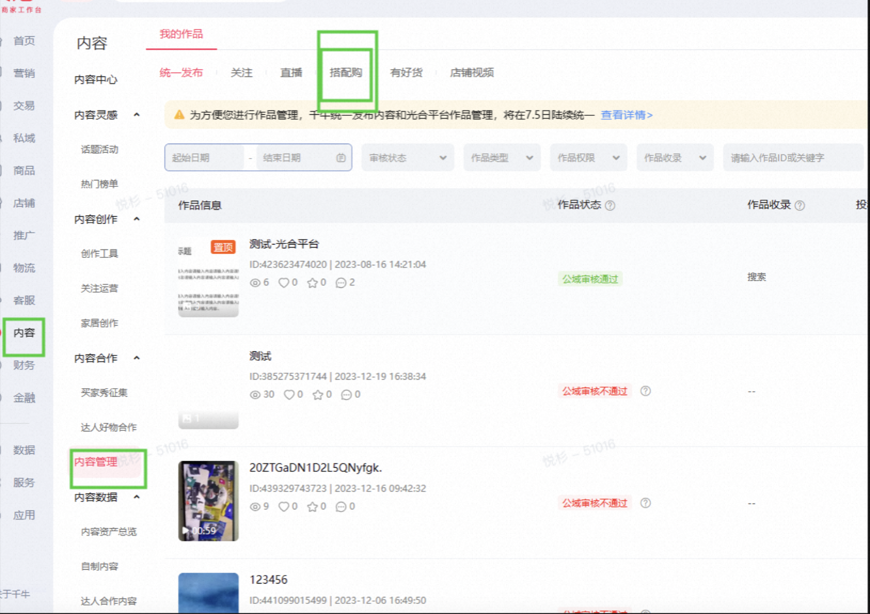Switch to the 搭配购 tab
The height and width of the screenshot is (614, 870).
click(x=346, y=73)
